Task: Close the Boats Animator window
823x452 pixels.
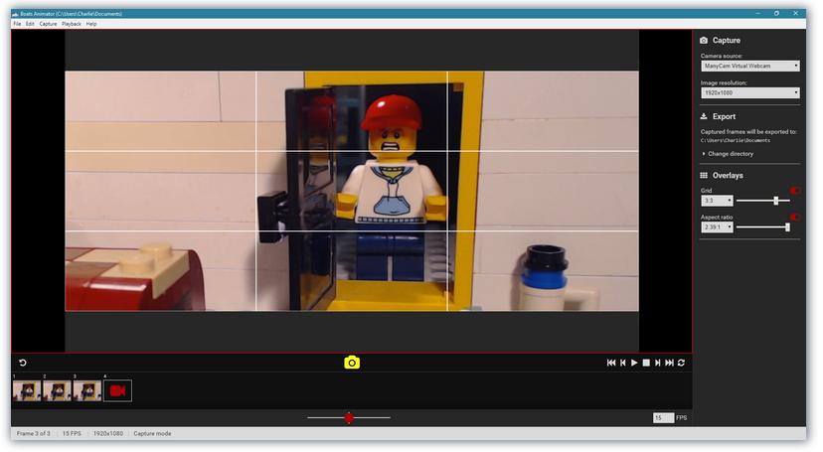Action: [x=796, y=14]
